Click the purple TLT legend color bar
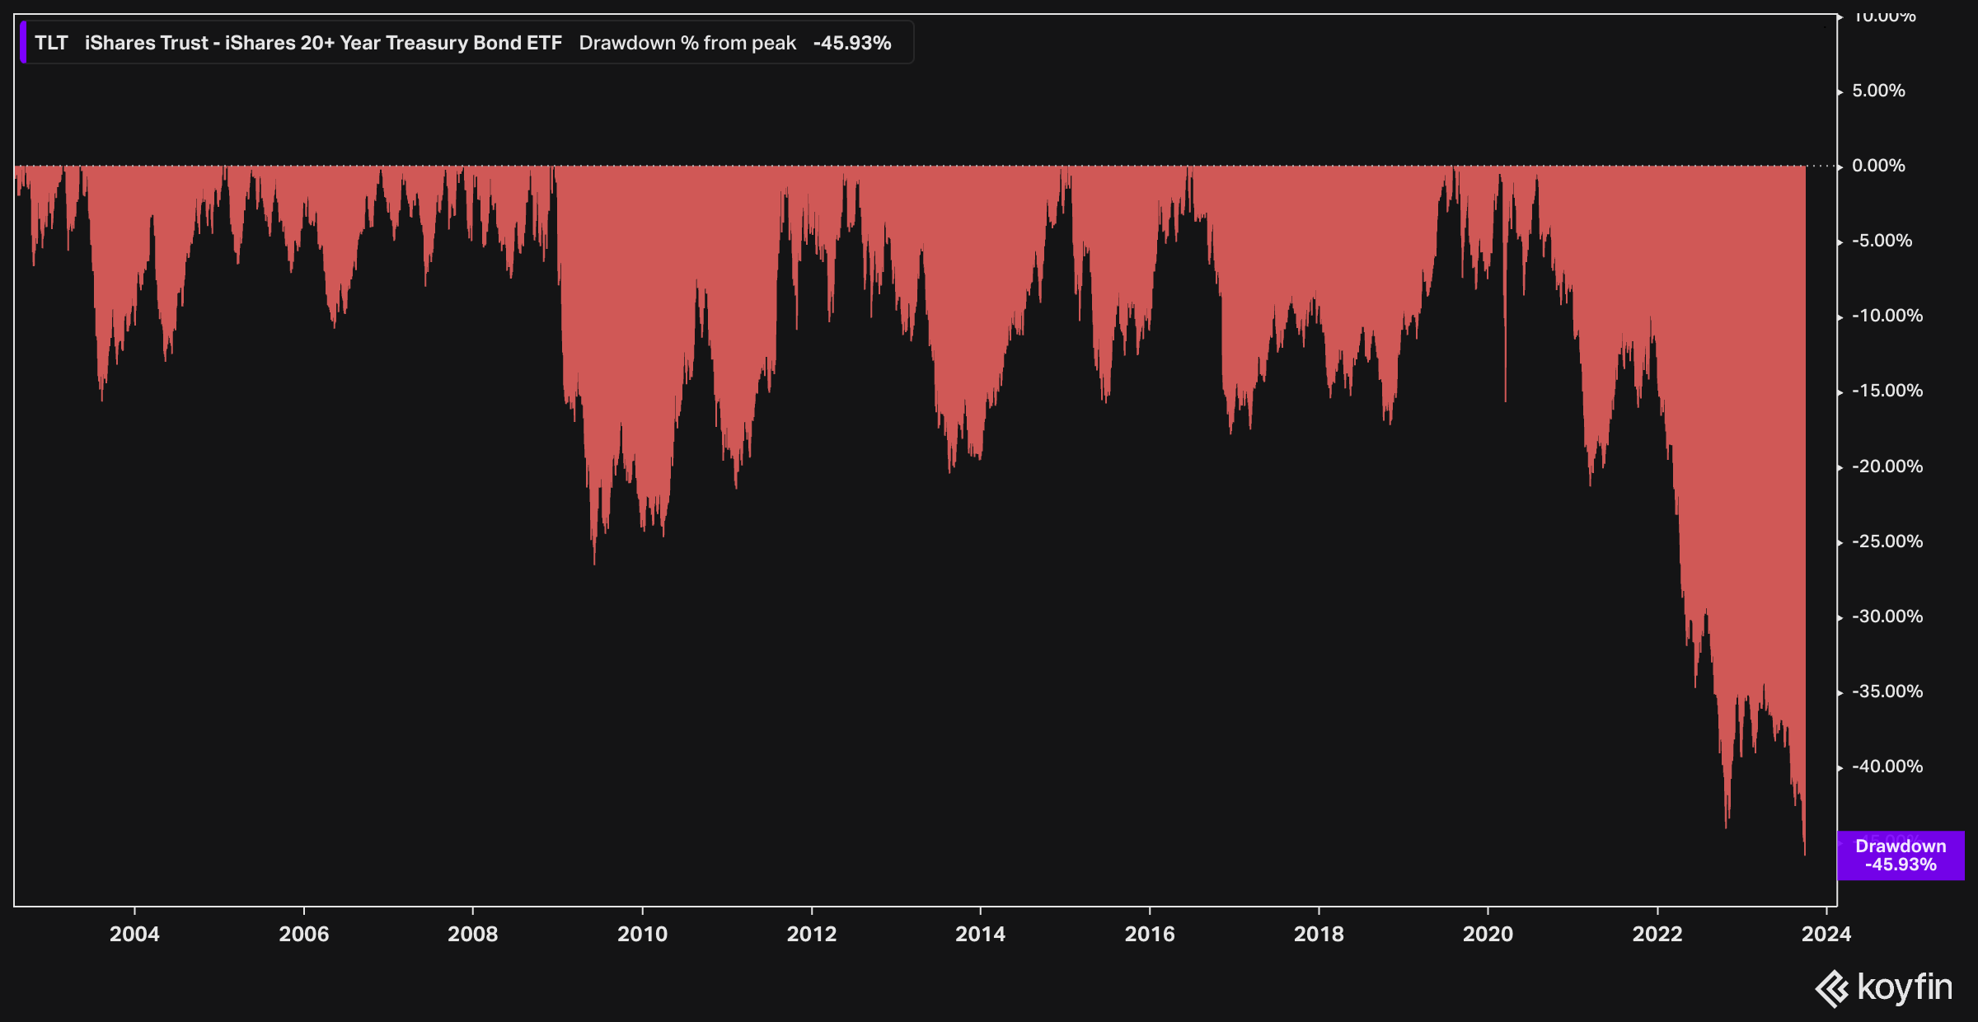Screen dimensions: 1978x1022 [x=23, y=43]
